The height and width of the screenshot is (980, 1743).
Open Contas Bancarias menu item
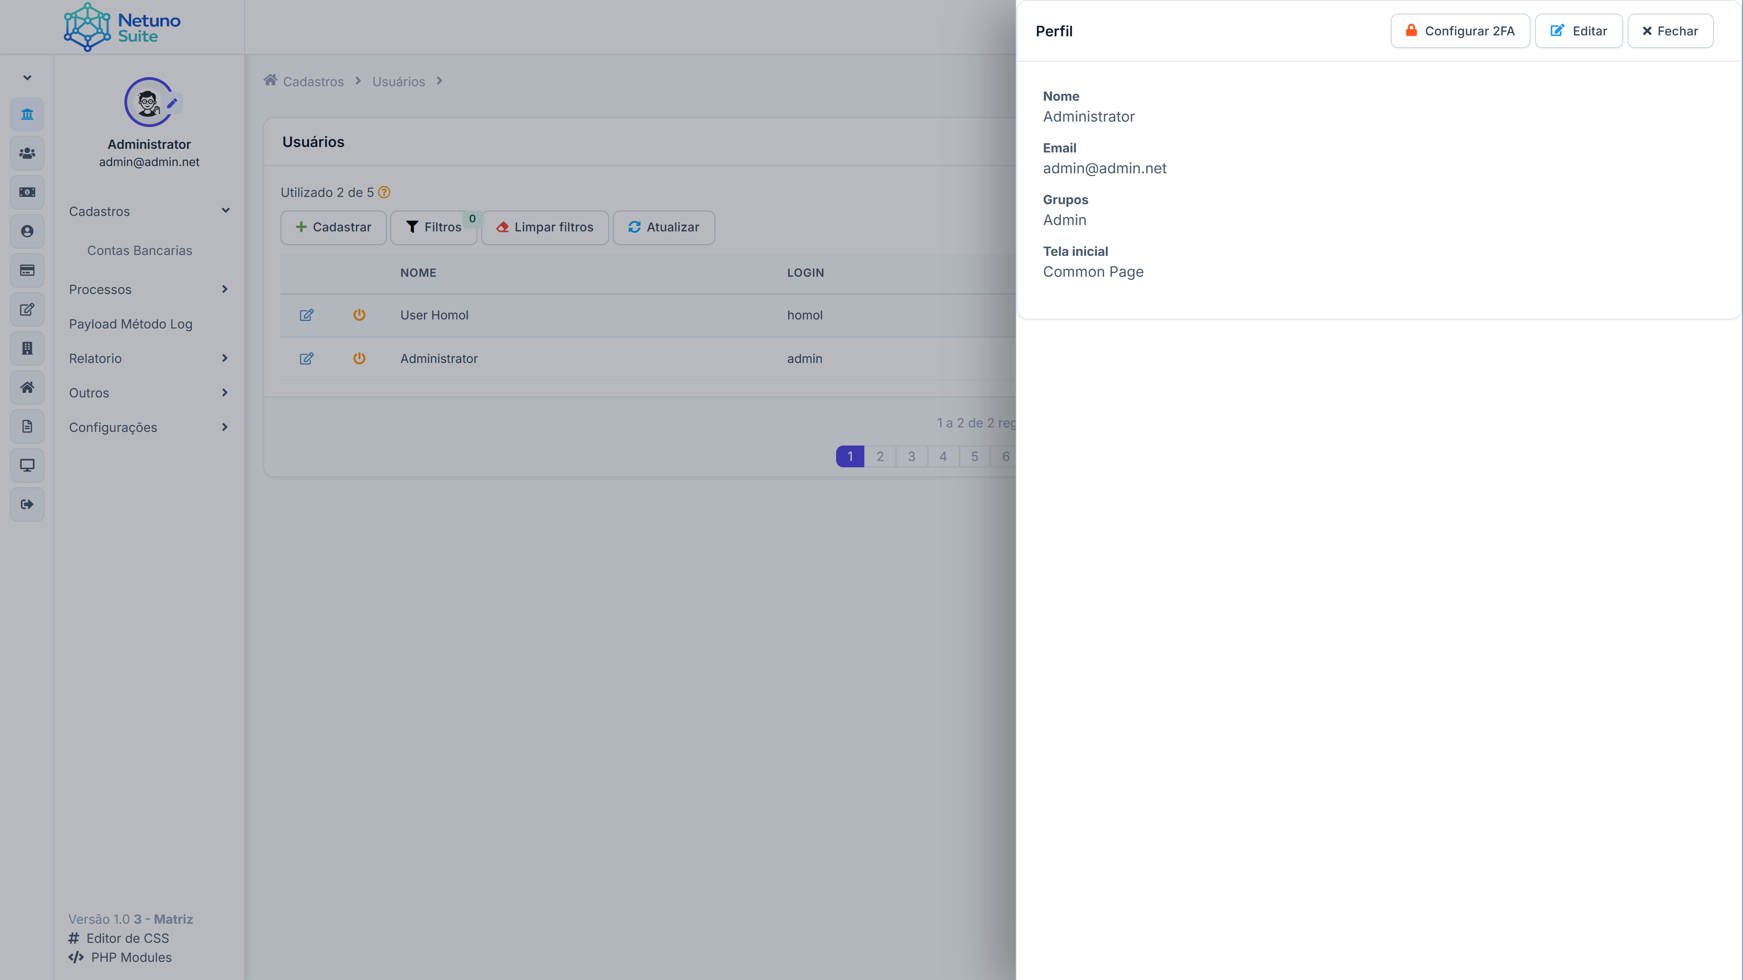pyautogui.click(x=139, y=250)
